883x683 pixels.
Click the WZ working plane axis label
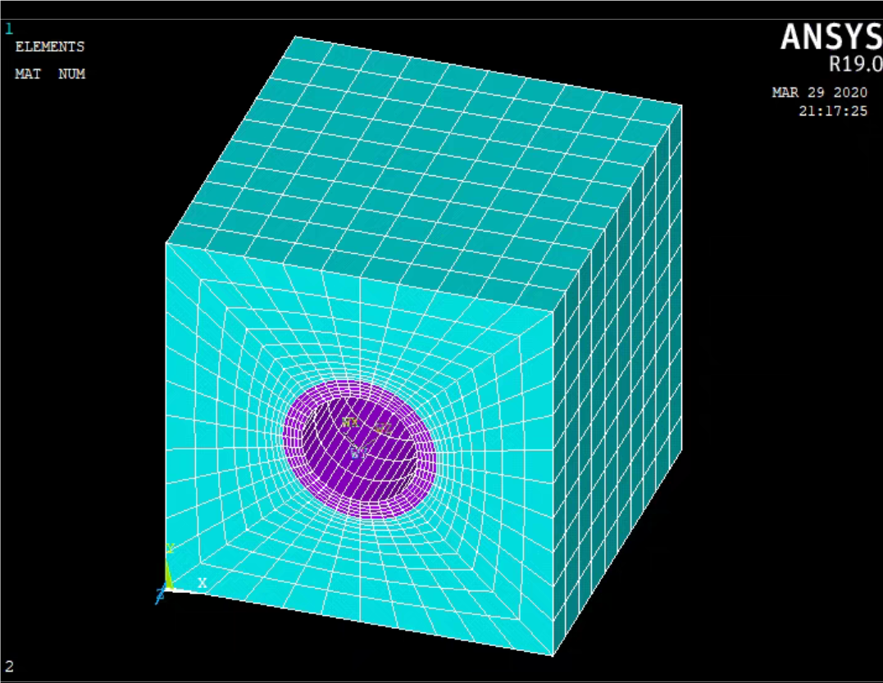click(384, 428)
